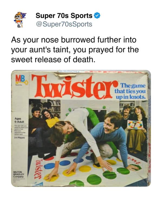This screenshot has width=162, height=197.
Task: Click the yellow circle under the woman's hand
Action: pos(52,178)
